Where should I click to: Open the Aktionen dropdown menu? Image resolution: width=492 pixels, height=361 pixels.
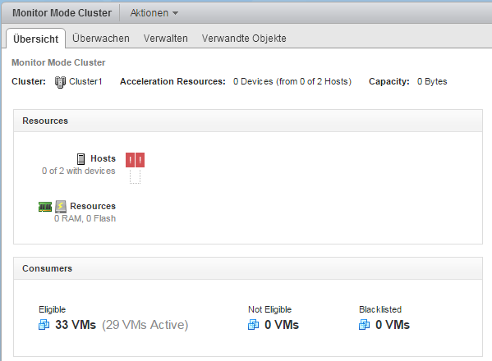coord(154,13)
